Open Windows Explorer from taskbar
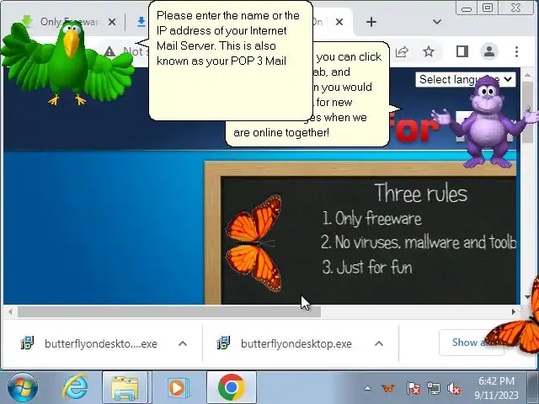The width and height of the screenshot is (539, 404). click(125, 387)
